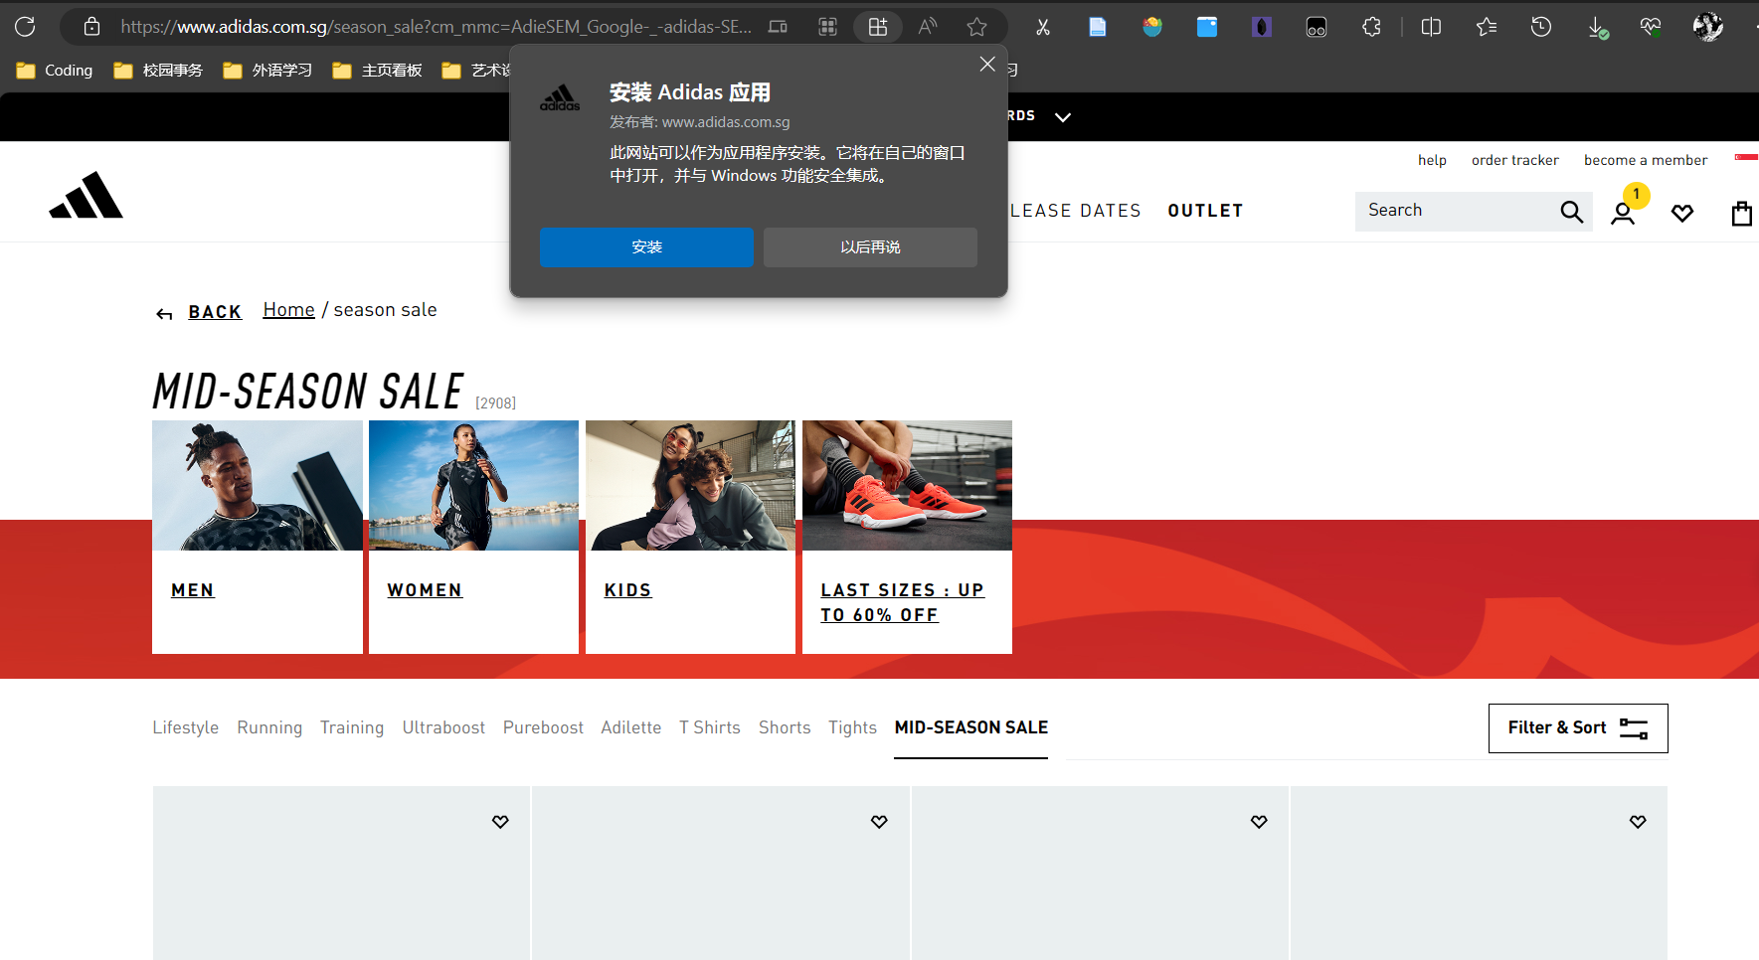
Task: Click the adidas logo on the site header
Action: (x=87, y=195)
